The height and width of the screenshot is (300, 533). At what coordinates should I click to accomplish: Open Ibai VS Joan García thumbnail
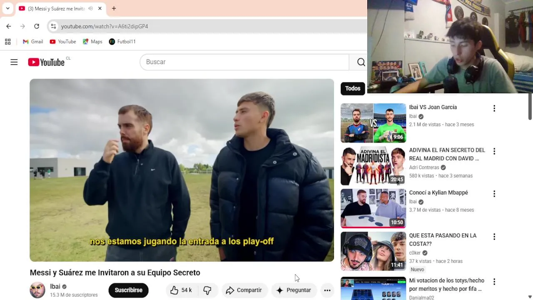tap(373, 123)
